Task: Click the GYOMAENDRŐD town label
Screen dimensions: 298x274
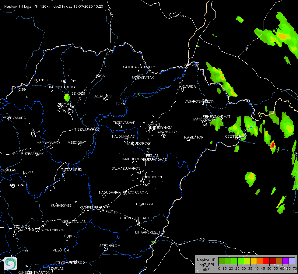Action: [71, 262]
